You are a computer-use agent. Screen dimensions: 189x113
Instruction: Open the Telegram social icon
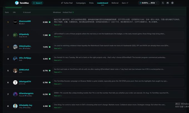[x=172, y=3]
